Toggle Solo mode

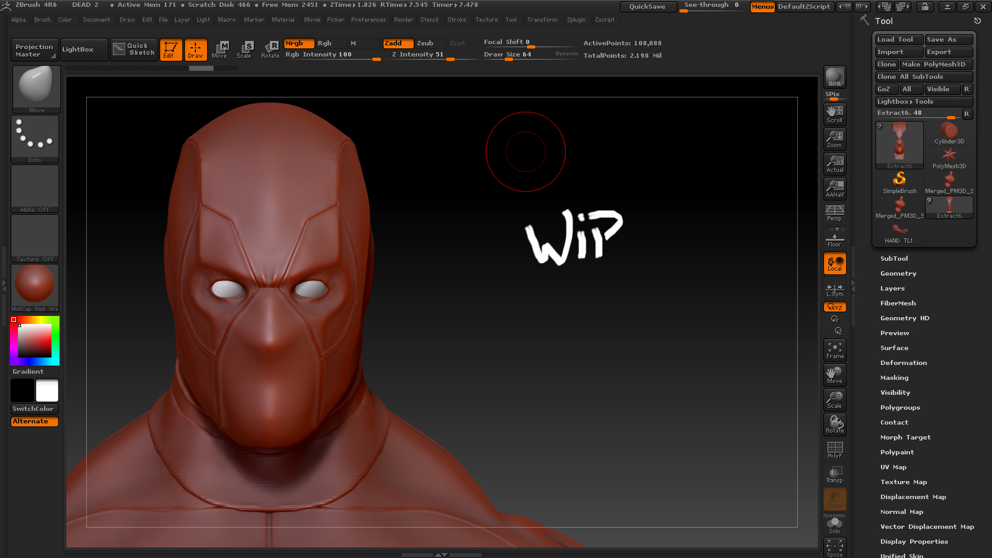834,525
